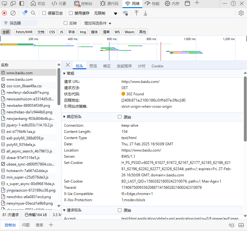This screenshot has height=231, width=247.
Task: Select the 全部 filter button
Action: (6, 32)
